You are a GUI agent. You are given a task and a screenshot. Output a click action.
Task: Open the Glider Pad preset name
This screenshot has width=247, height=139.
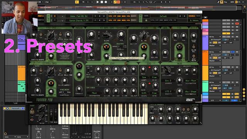[x=79, y=16]
